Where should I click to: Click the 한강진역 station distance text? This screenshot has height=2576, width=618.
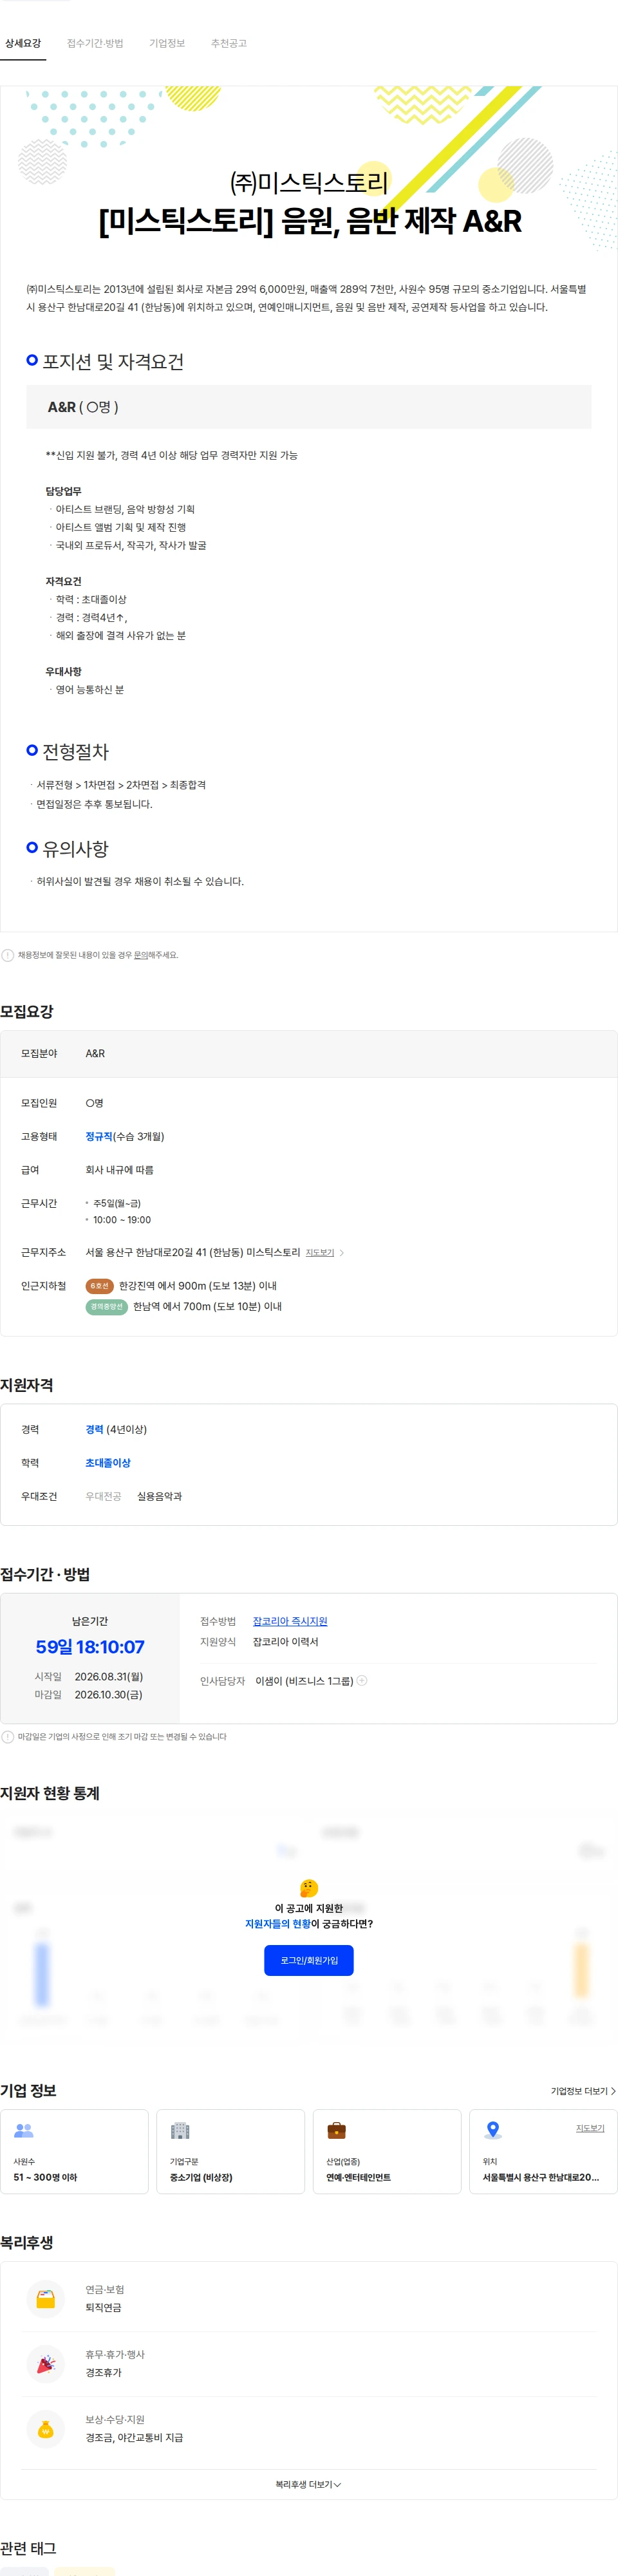click(x=198, y=1286)
